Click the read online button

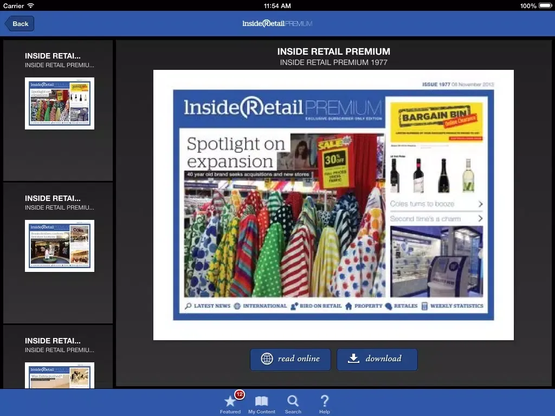[x=291, y=360]
